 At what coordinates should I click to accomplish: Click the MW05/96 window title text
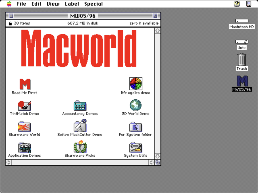(x=83, y=16)
